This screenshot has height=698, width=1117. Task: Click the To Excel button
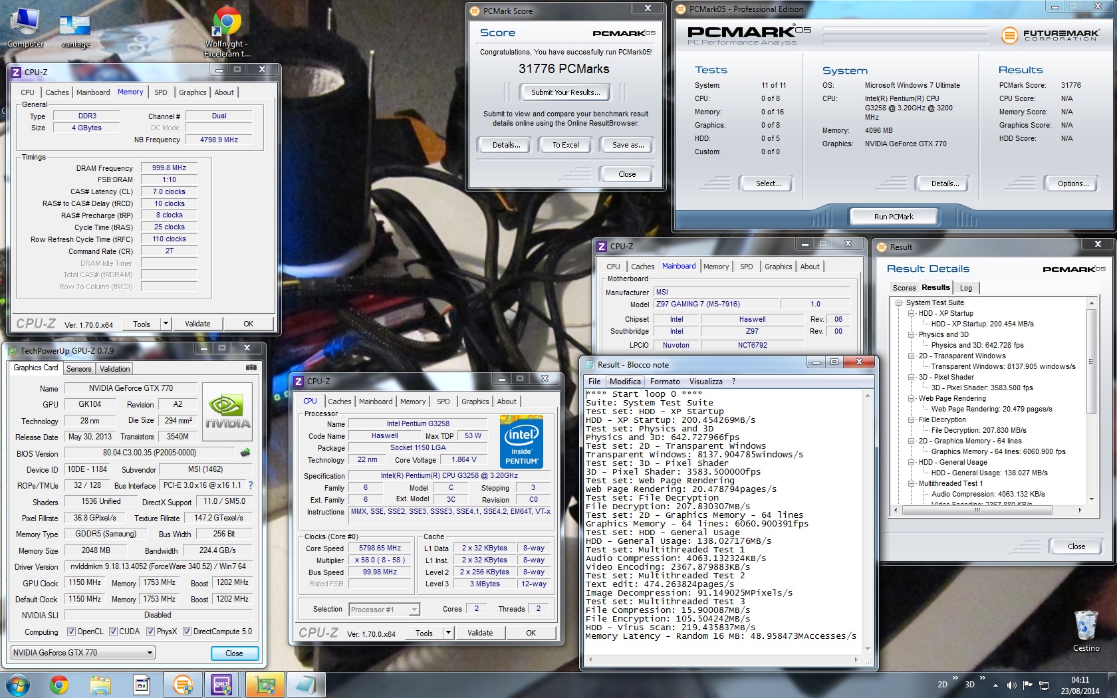pos(565,145)
